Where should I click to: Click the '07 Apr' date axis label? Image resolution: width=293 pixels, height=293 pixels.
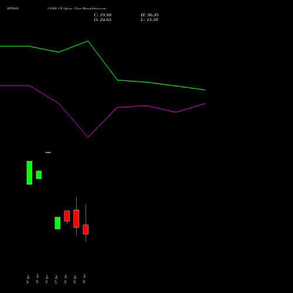tap(28, 279)
